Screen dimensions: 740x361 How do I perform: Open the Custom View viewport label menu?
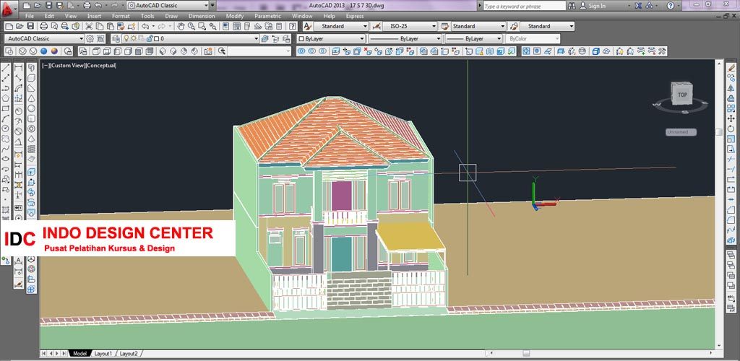[66, 66]
